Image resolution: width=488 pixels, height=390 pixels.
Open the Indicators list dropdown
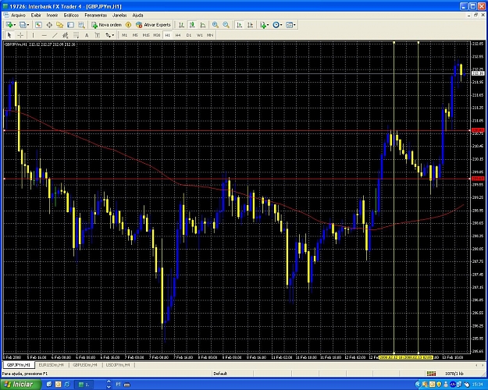[264, 25]
